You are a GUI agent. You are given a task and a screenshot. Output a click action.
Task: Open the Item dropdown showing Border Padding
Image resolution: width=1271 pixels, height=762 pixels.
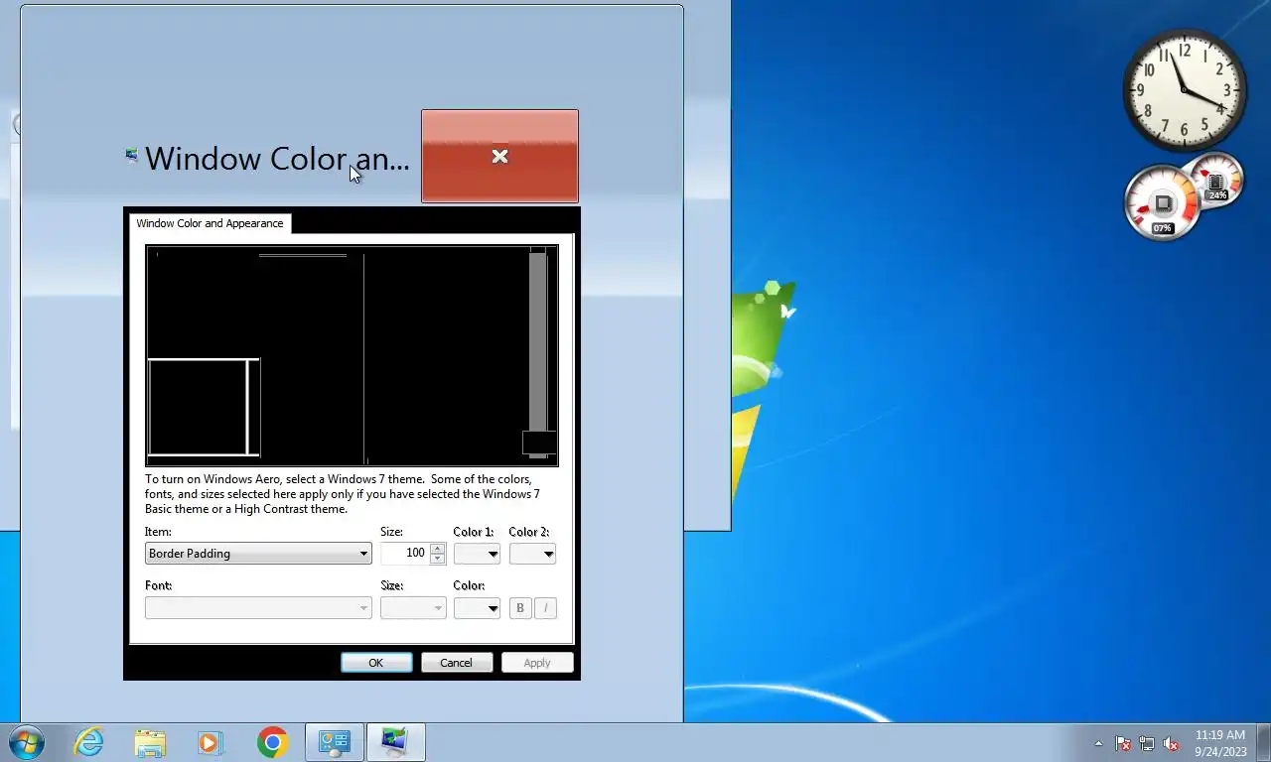pyautogui.click(x=258, y=554)
